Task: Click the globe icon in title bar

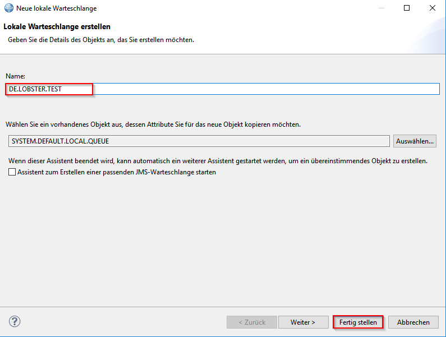Action: click(x=9, y=8)
